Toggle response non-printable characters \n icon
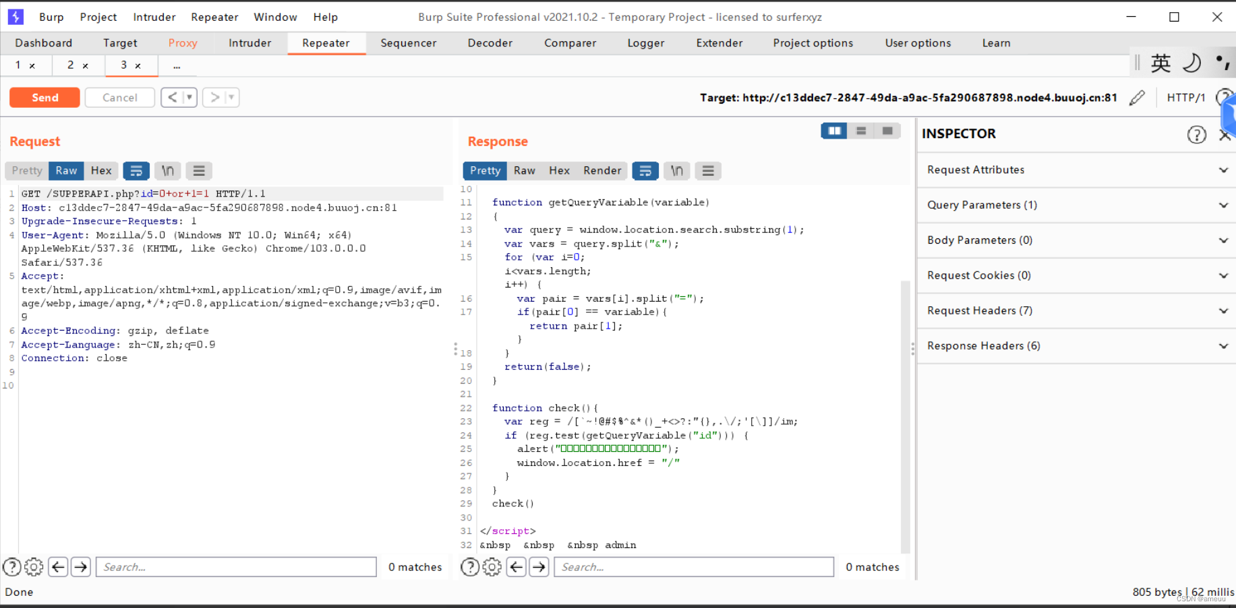This screenshot has width=1236, height=608. coord(677,171)
